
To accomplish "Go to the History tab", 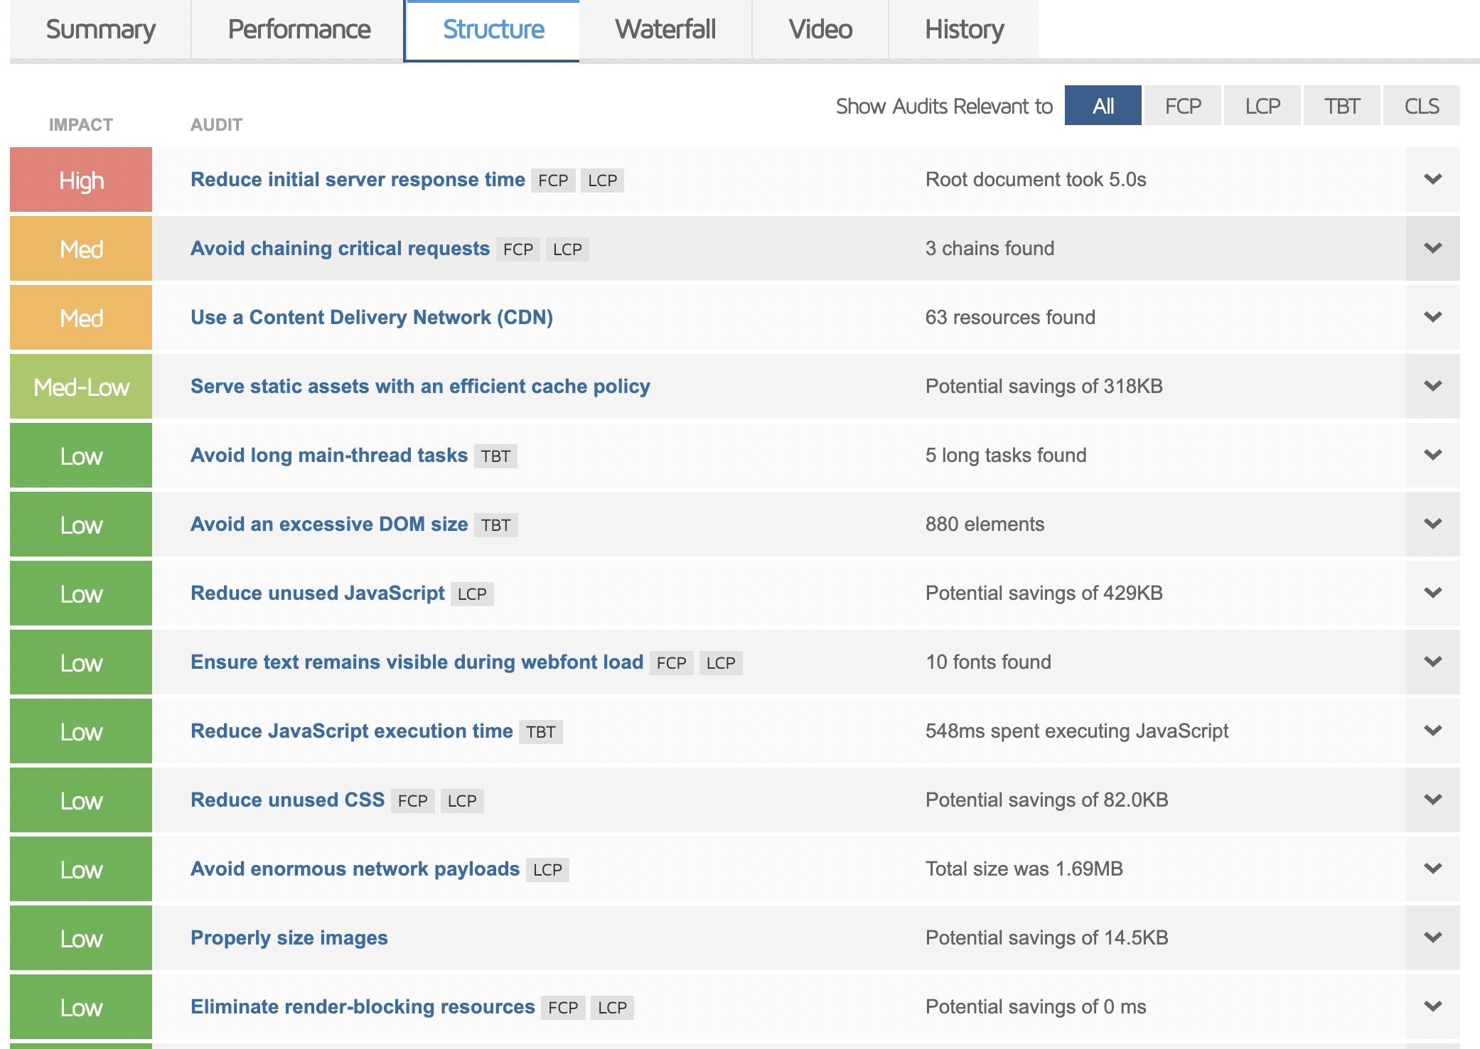I will click(964, 30).
